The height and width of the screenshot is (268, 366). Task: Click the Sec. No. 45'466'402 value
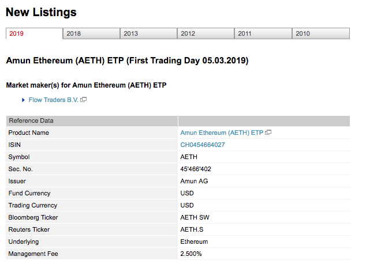pos(196,169)
